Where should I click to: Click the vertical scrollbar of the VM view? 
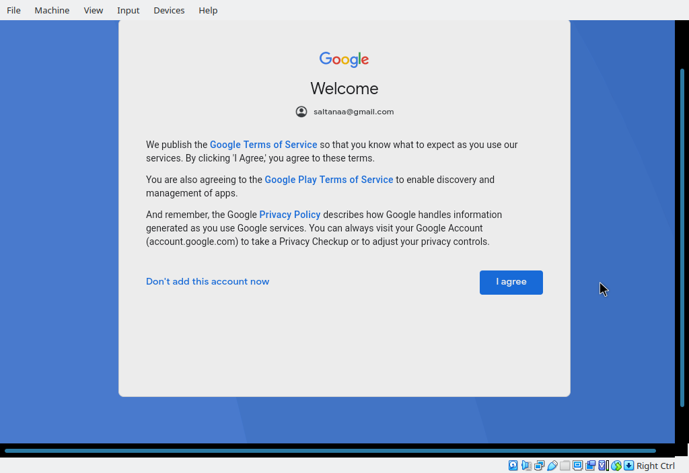click(682, 238)
